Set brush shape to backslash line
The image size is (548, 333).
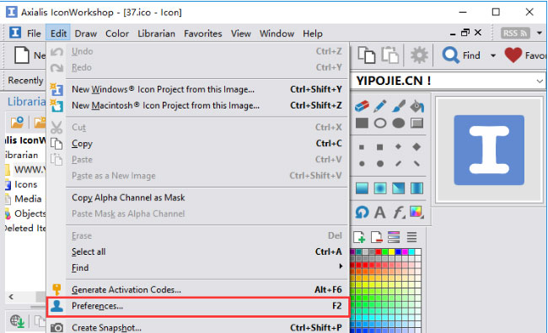point(416,163)
